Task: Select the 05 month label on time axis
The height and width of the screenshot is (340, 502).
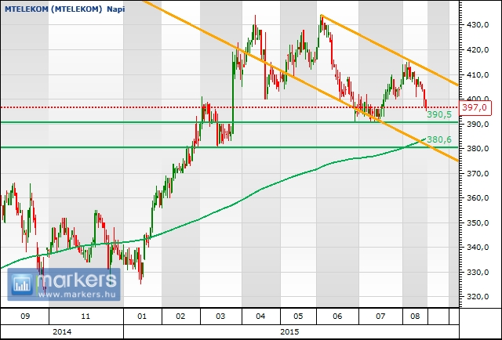Action: click(x=298, y=316)
